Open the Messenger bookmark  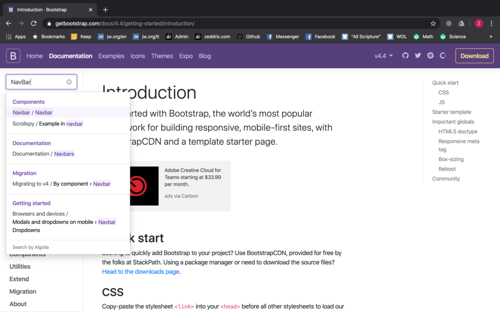pos(283,37)
